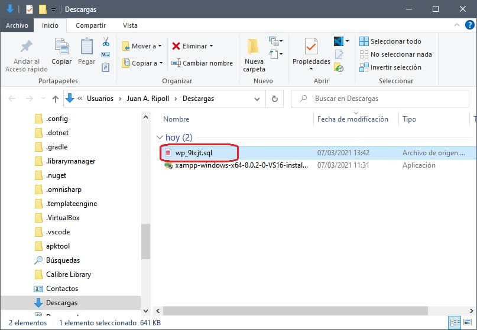
Task: Click Juan A. Ripoll in address path
Action: (148, 99)
